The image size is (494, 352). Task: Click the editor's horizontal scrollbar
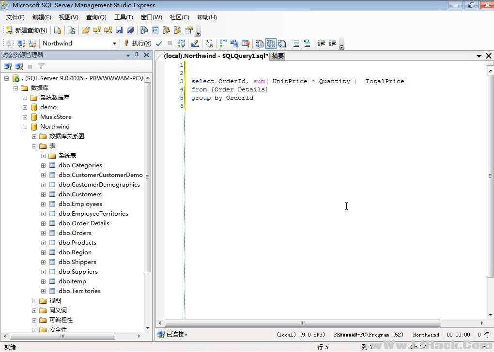[303, 323]
